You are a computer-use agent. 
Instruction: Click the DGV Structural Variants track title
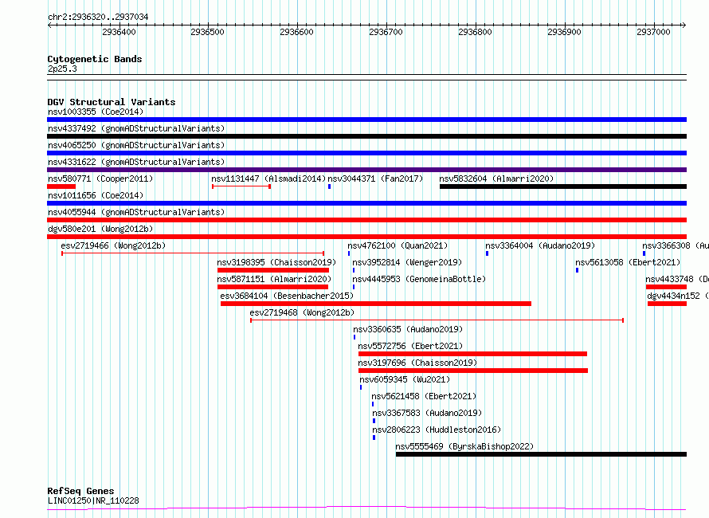112,102
